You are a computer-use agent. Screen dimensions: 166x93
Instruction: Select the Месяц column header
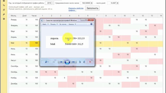(13, 16)
